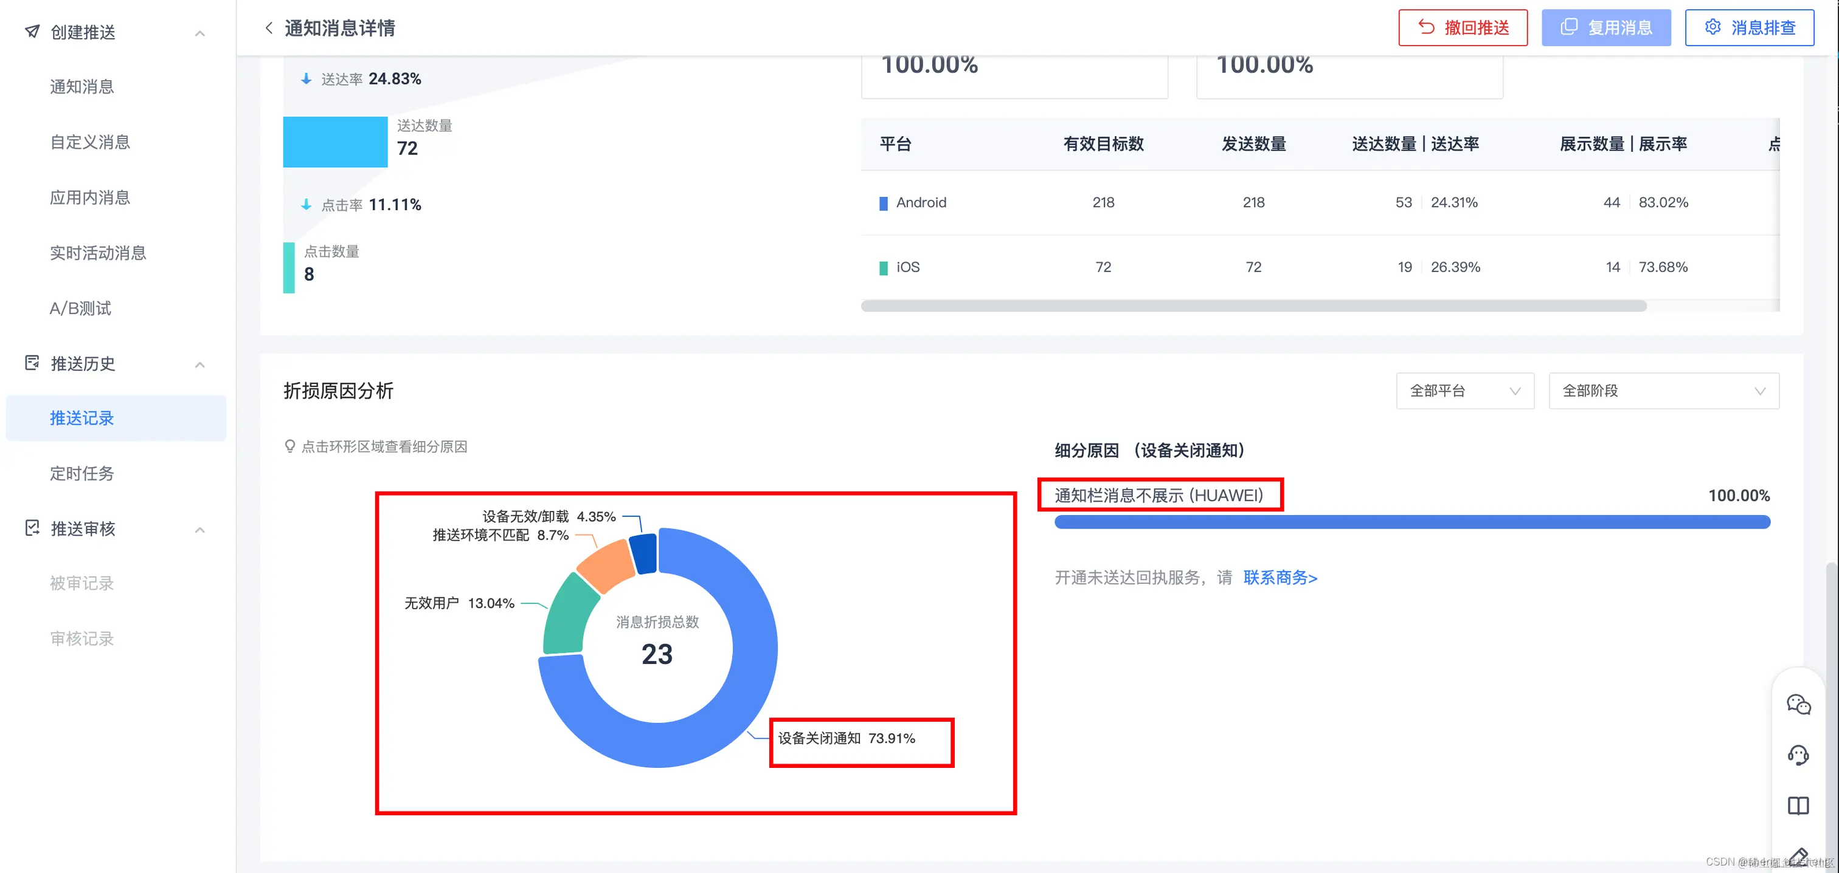Viewport: 1839px width, 873px height.
Task: Open 消息排查 via its gear icon
Action: tap(1714, 26)
